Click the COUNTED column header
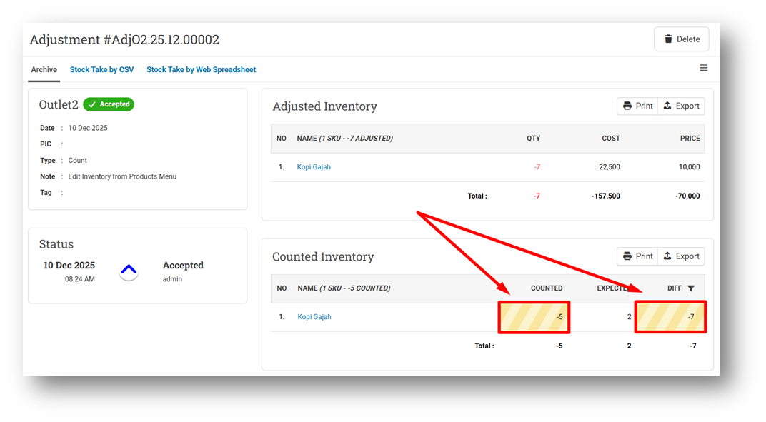This screenshot has height=422, width=766. (x=547, y=288)
